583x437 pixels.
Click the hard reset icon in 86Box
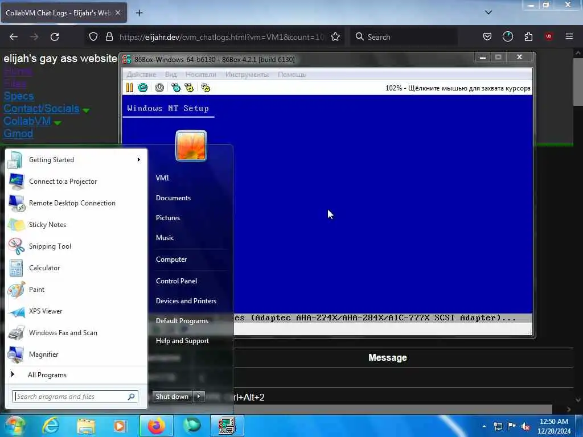point(143,88)
